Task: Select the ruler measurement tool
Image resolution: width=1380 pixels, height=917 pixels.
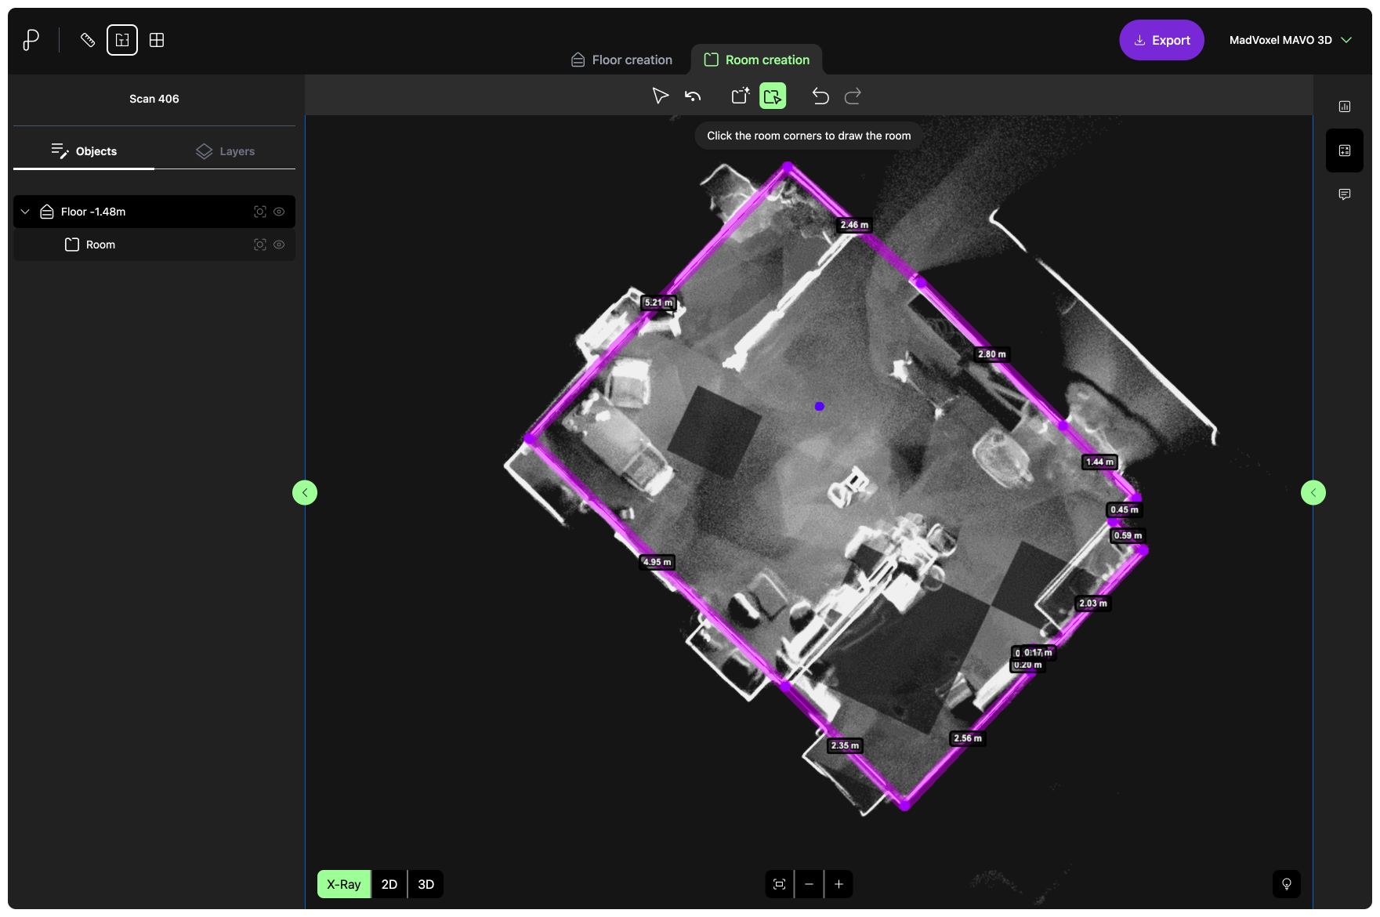Action: (x=88, y=40)
